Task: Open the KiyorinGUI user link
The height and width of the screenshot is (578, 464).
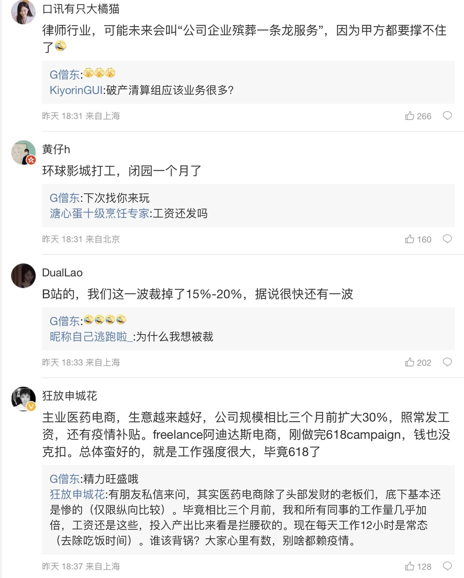Action: click(76, 90)
